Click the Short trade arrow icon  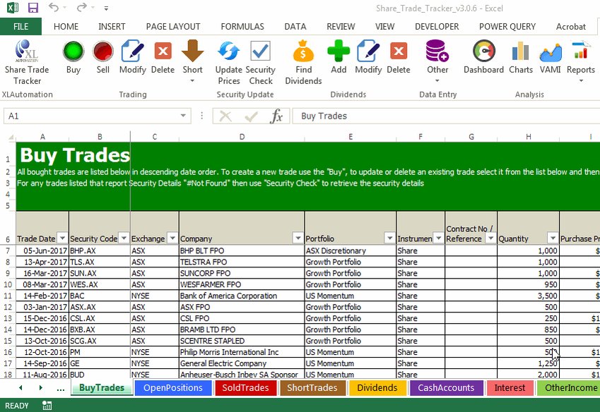[x=192, y=51]
